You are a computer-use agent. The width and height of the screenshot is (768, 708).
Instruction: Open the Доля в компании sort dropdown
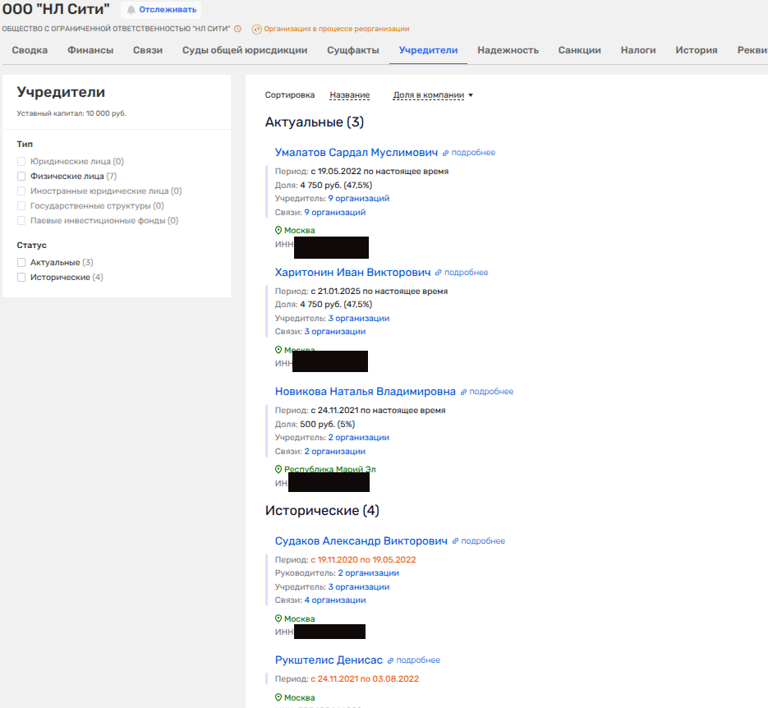[x=433, y=95]
